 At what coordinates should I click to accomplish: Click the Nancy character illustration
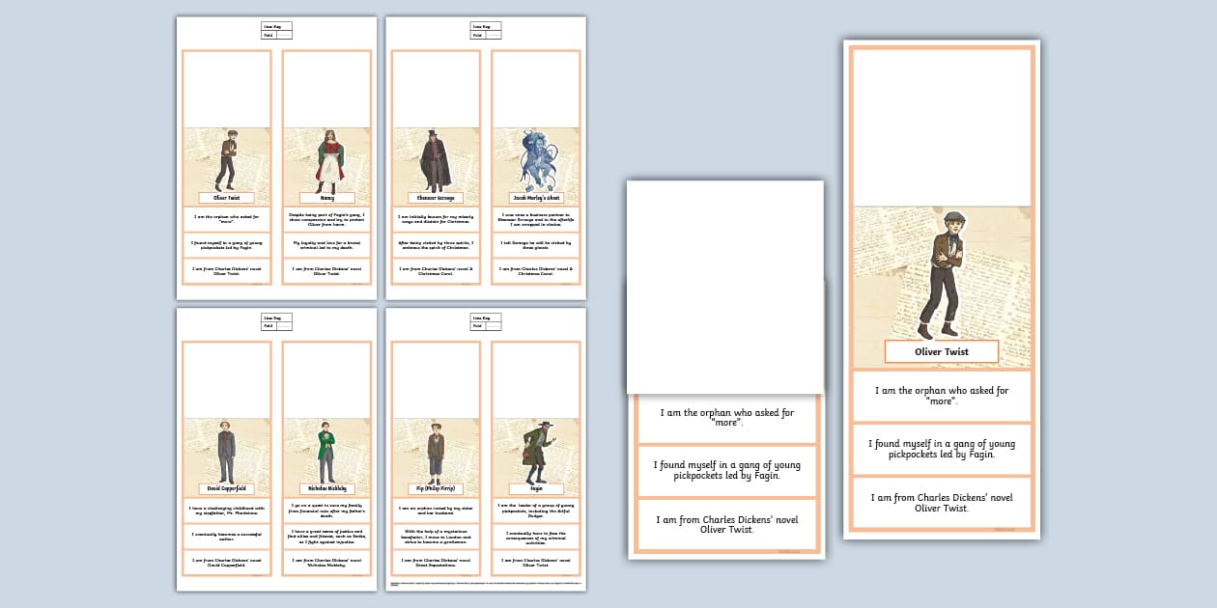click(326, 159)
